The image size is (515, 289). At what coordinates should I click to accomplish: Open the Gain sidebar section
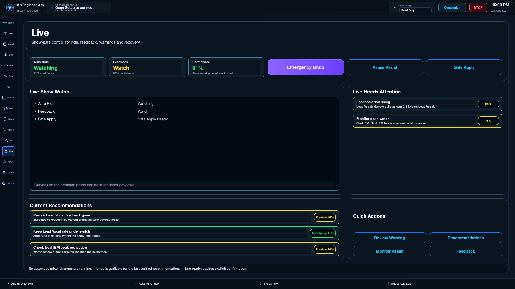point(9,55)
